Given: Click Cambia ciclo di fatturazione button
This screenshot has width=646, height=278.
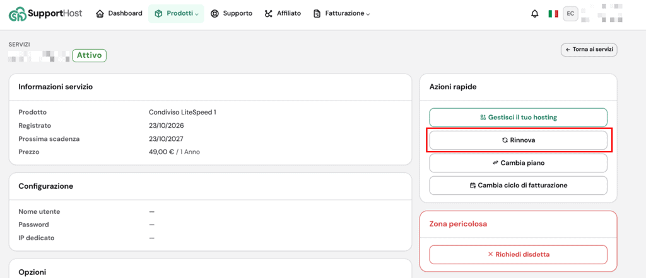Looking at the screenshot, I should 519,186.
